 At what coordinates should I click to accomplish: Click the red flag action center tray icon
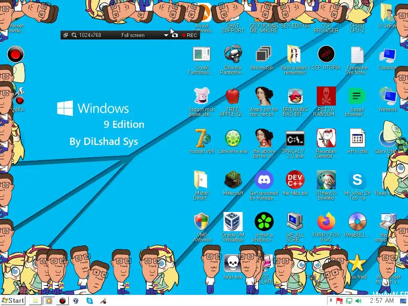[x=339, y=301]
